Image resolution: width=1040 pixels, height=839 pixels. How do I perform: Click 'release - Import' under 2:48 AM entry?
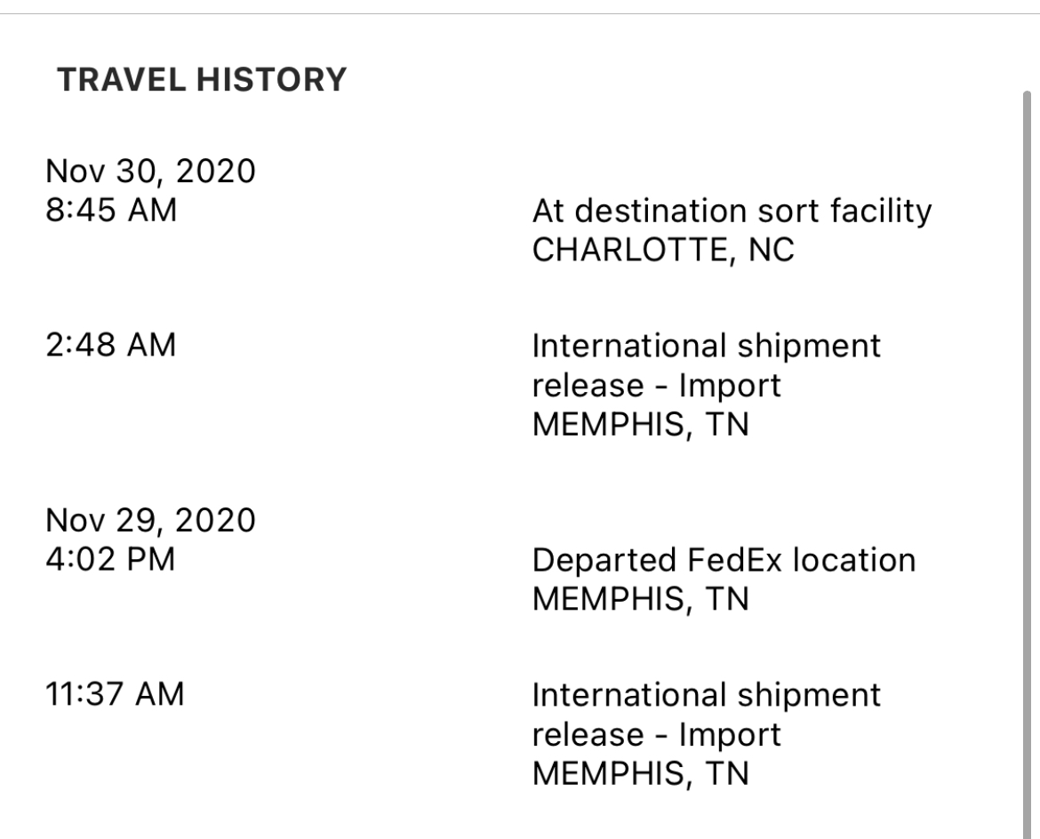pos(657,386)
